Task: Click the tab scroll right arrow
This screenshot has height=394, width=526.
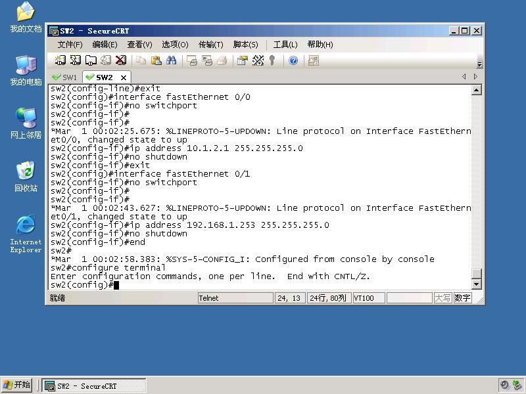Action: click(475, 76)
